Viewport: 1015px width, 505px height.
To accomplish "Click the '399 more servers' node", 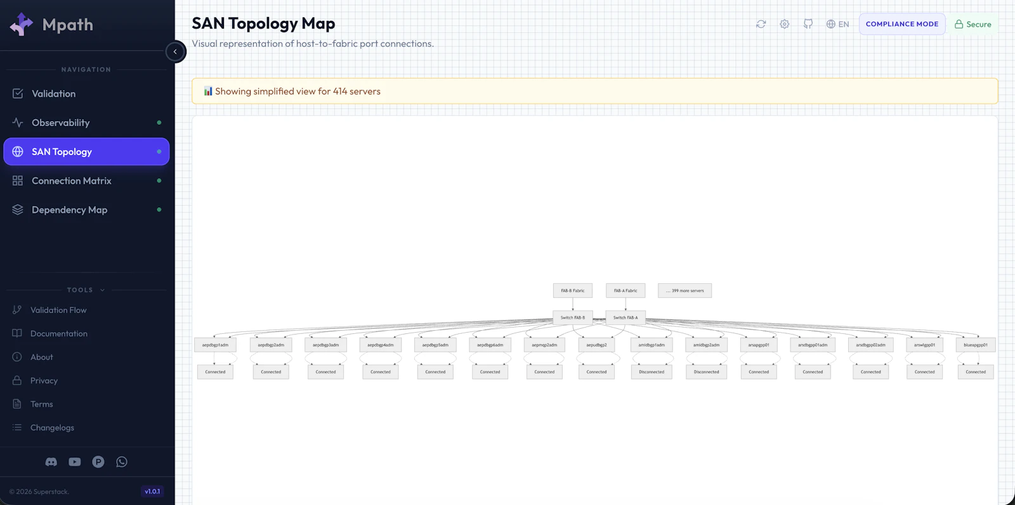I will [x=685, y=291].
